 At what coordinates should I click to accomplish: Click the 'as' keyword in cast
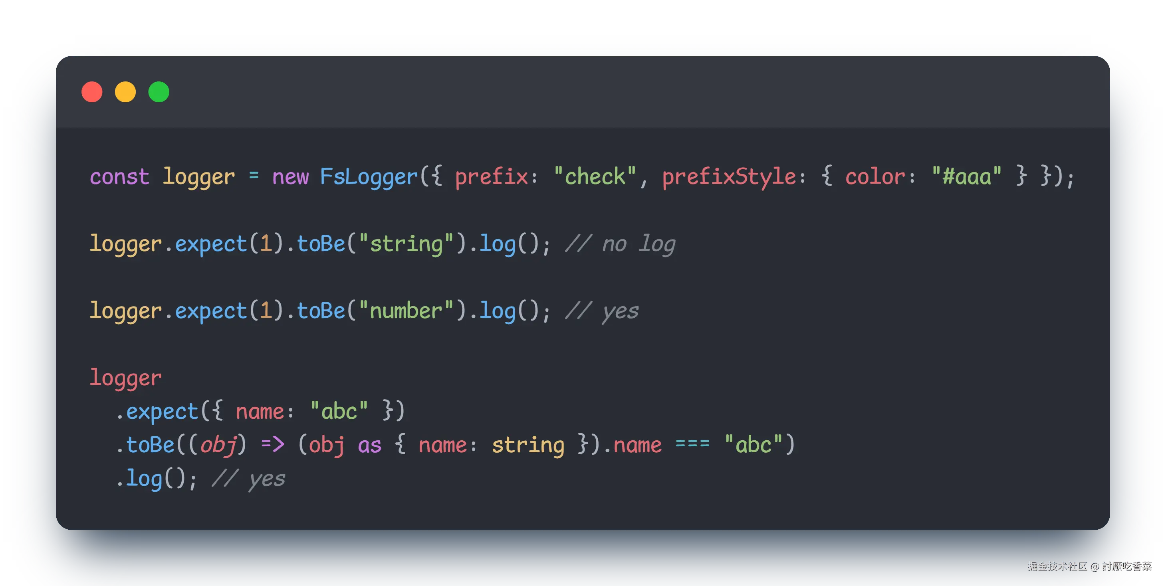click(x=369, y=445)
